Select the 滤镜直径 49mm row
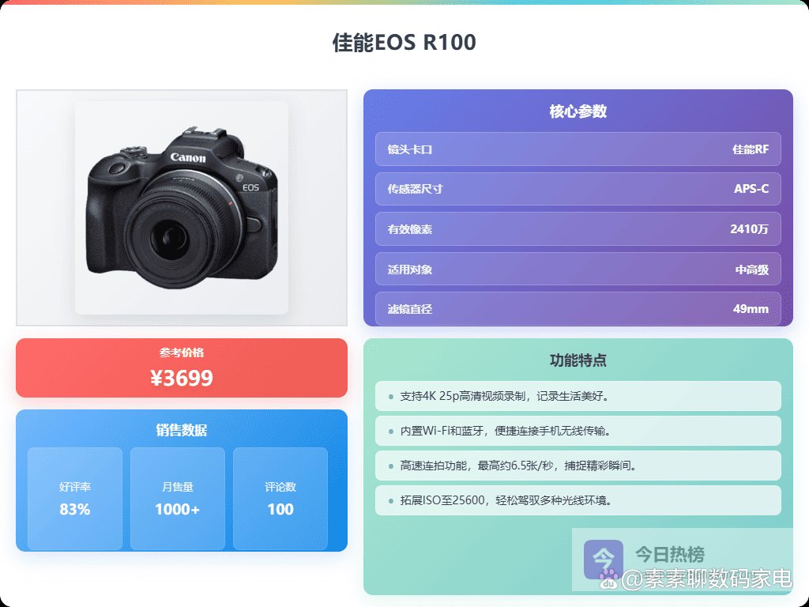The image size is (809, 607). point(578,309)
